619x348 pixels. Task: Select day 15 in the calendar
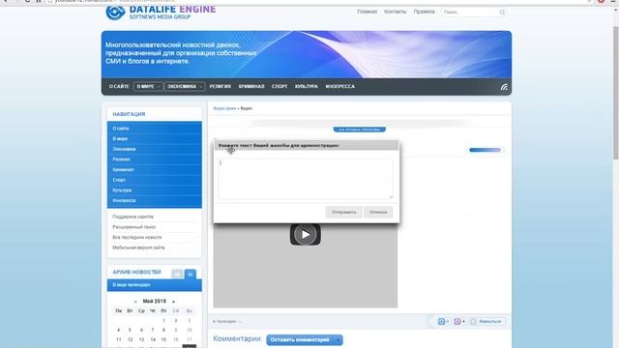163,339
